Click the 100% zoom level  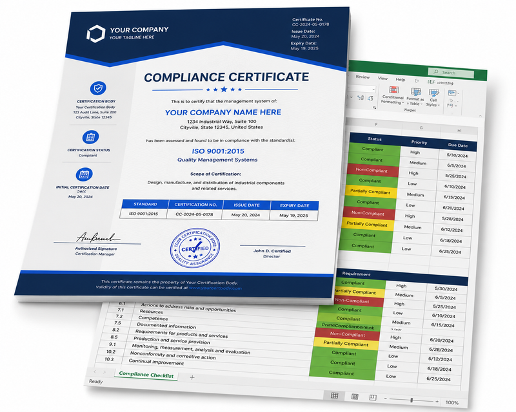[452, 402]
